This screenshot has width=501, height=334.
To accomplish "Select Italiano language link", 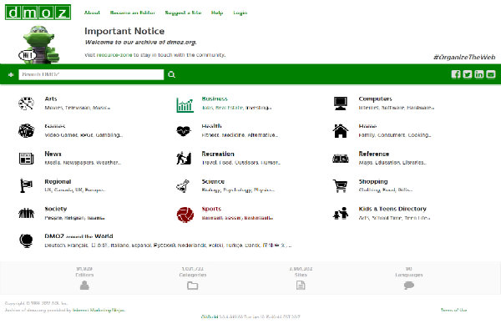I will (x=119, y=245).
